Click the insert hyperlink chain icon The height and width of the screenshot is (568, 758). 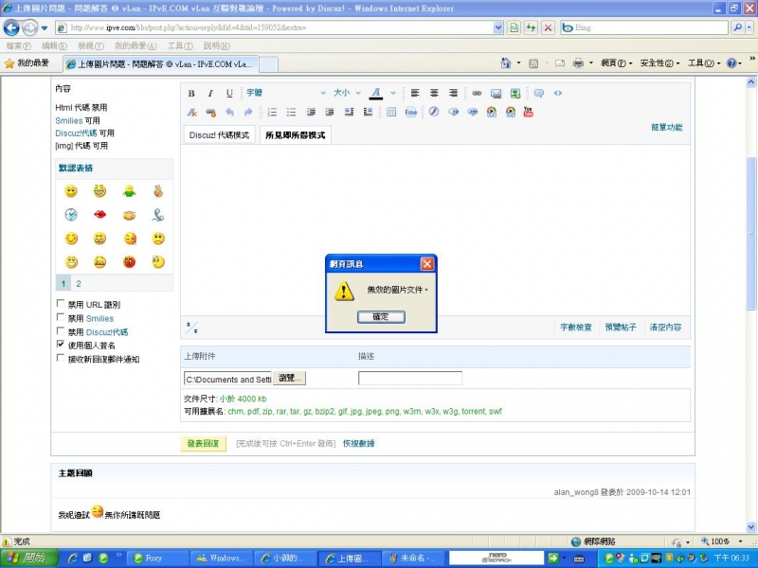pyautogui.click(x=477, y=93)
